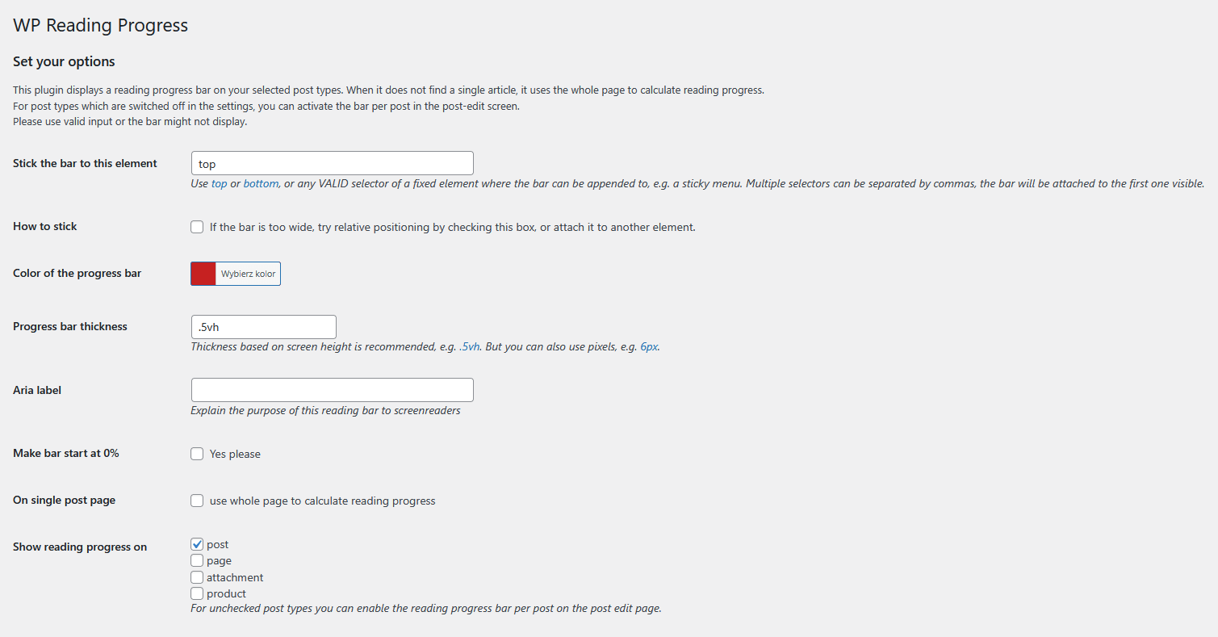The image size is (1218, 637).
Task: Click the 'top' link in the hint text
Action: tap(219, 184)
